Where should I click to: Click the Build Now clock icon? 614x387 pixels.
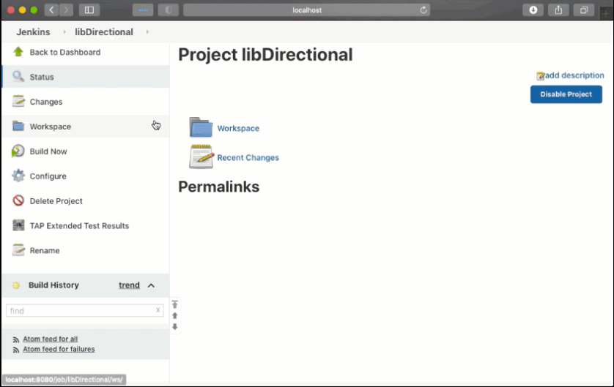18,151
